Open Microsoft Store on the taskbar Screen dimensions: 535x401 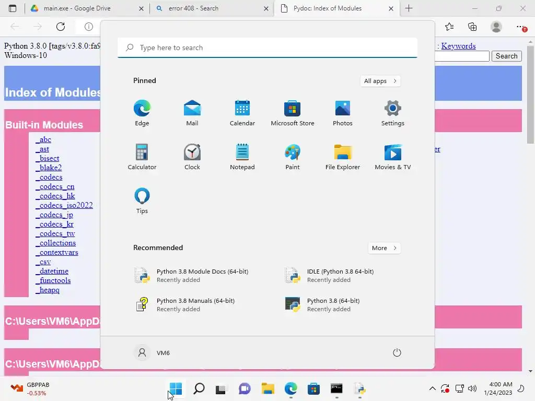(x=313, y=388)
